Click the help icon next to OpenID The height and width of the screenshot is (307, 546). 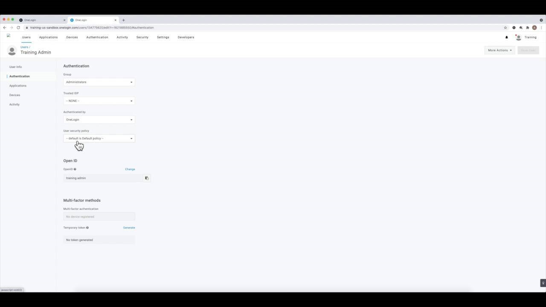click(x=75, y=169)
